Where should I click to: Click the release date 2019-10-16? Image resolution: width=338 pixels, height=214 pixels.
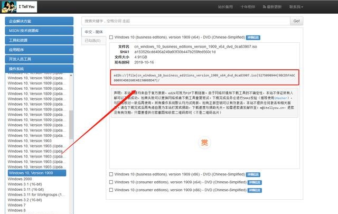tap(144, 62)
